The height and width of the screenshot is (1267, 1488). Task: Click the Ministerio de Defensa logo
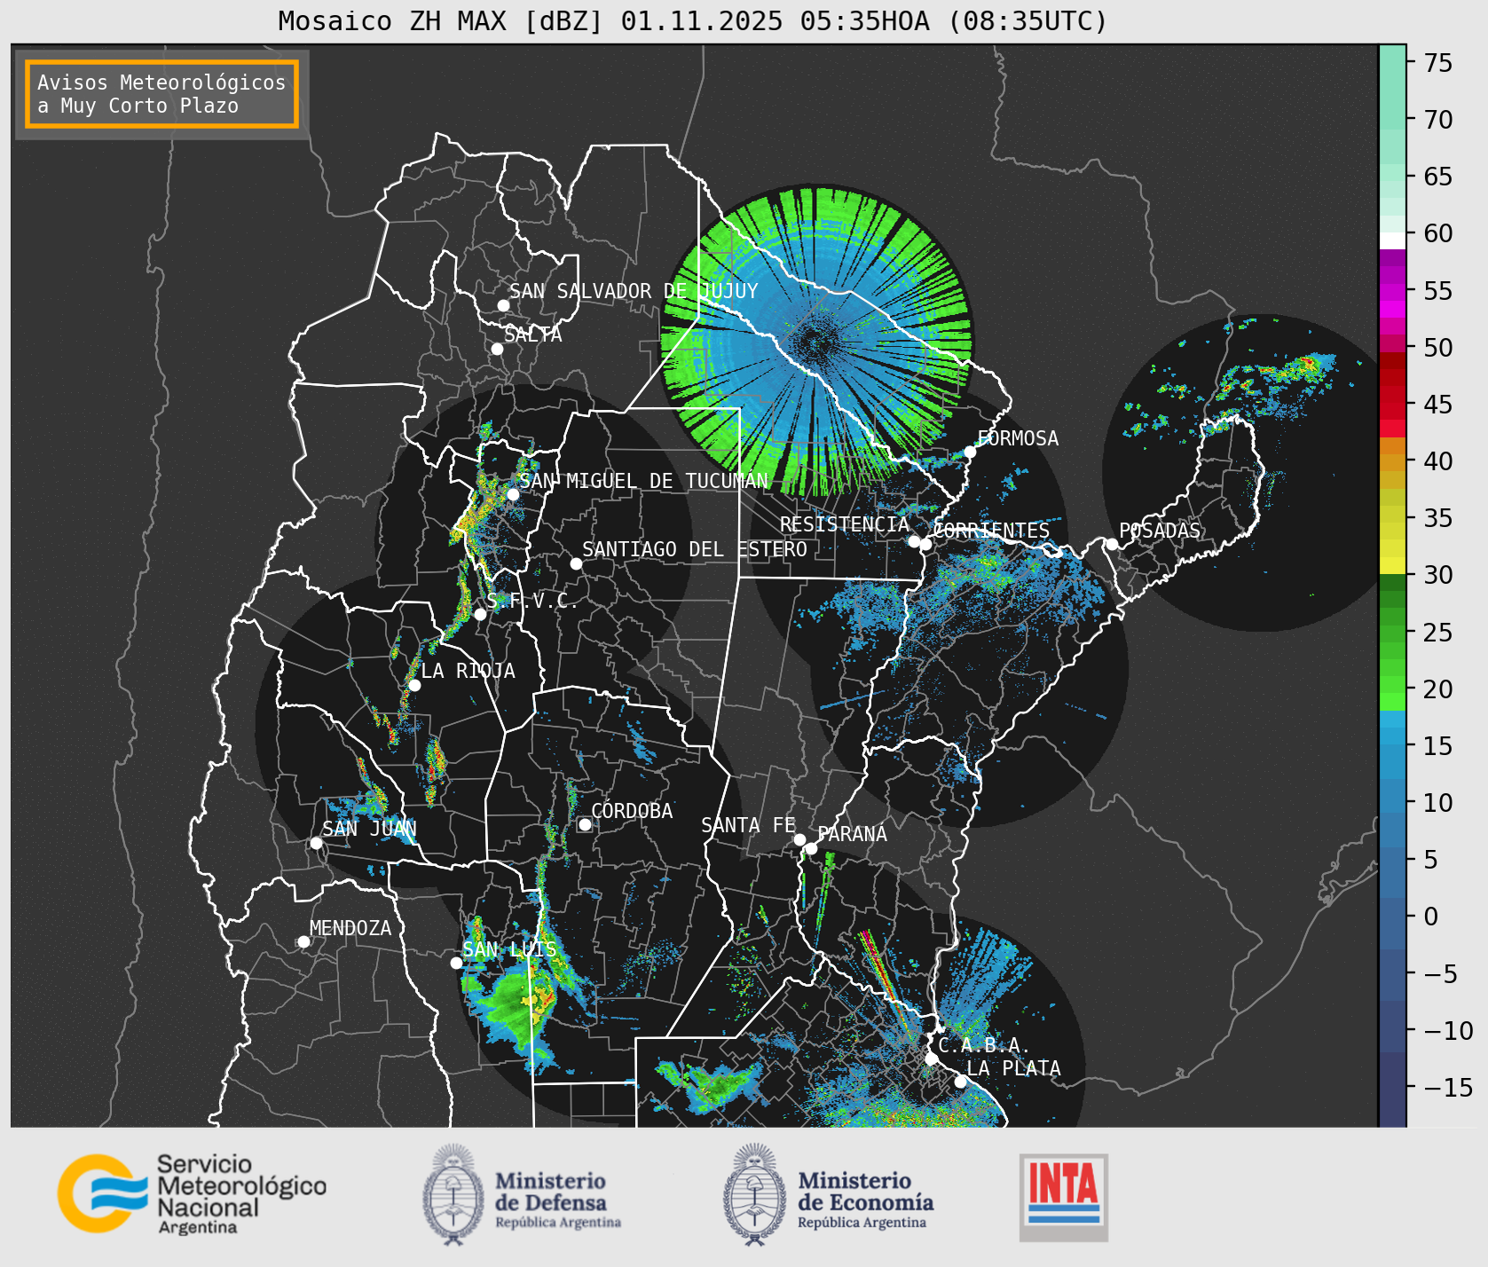coord(522,1194)
